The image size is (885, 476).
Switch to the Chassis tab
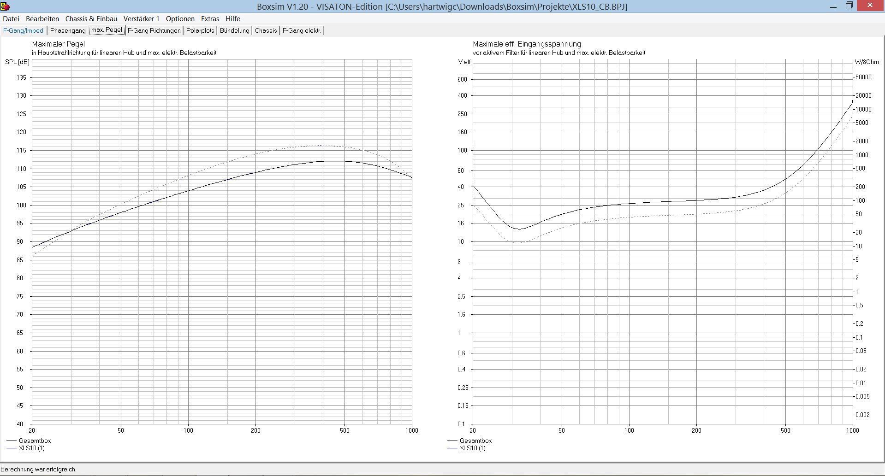coord(266,30)
